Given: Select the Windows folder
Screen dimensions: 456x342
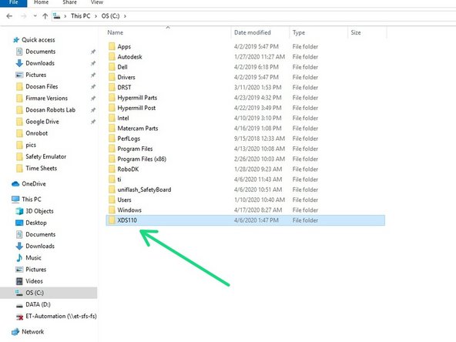Looking at the screenshot, I should (x=129, y=210).
